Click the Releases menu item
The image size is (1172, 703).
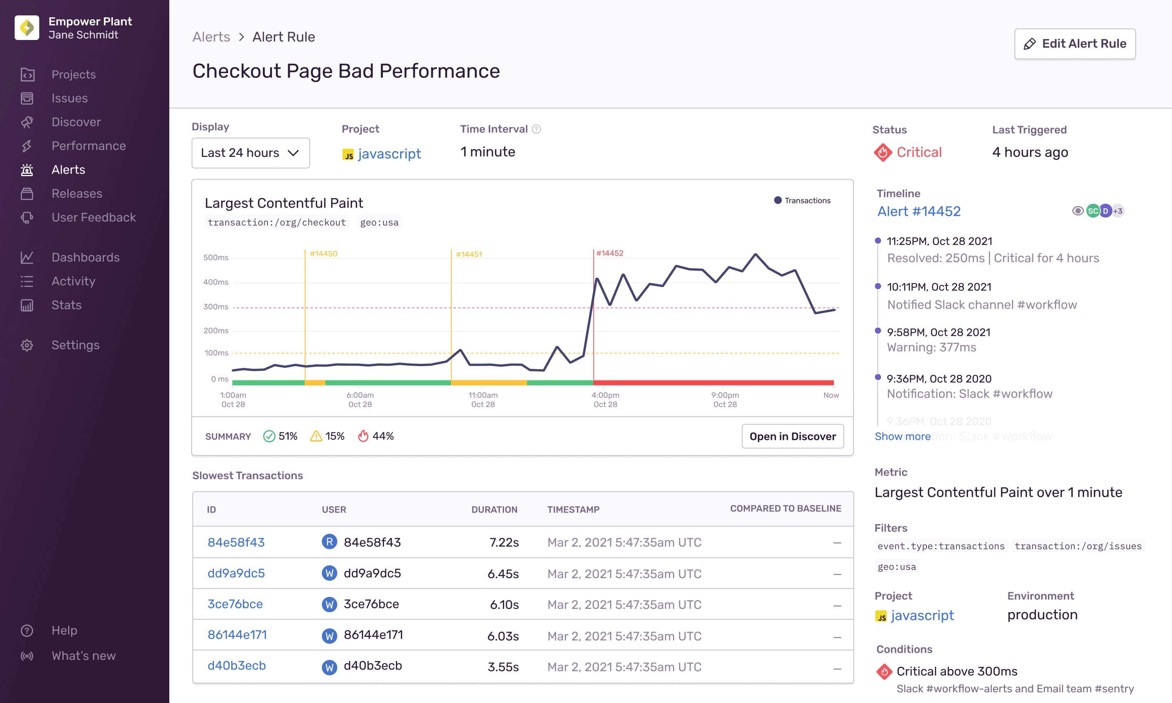tap(77, 193)
